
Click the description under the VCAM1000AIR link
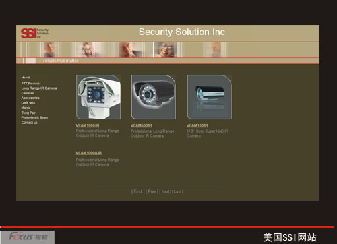click(97, 162)
